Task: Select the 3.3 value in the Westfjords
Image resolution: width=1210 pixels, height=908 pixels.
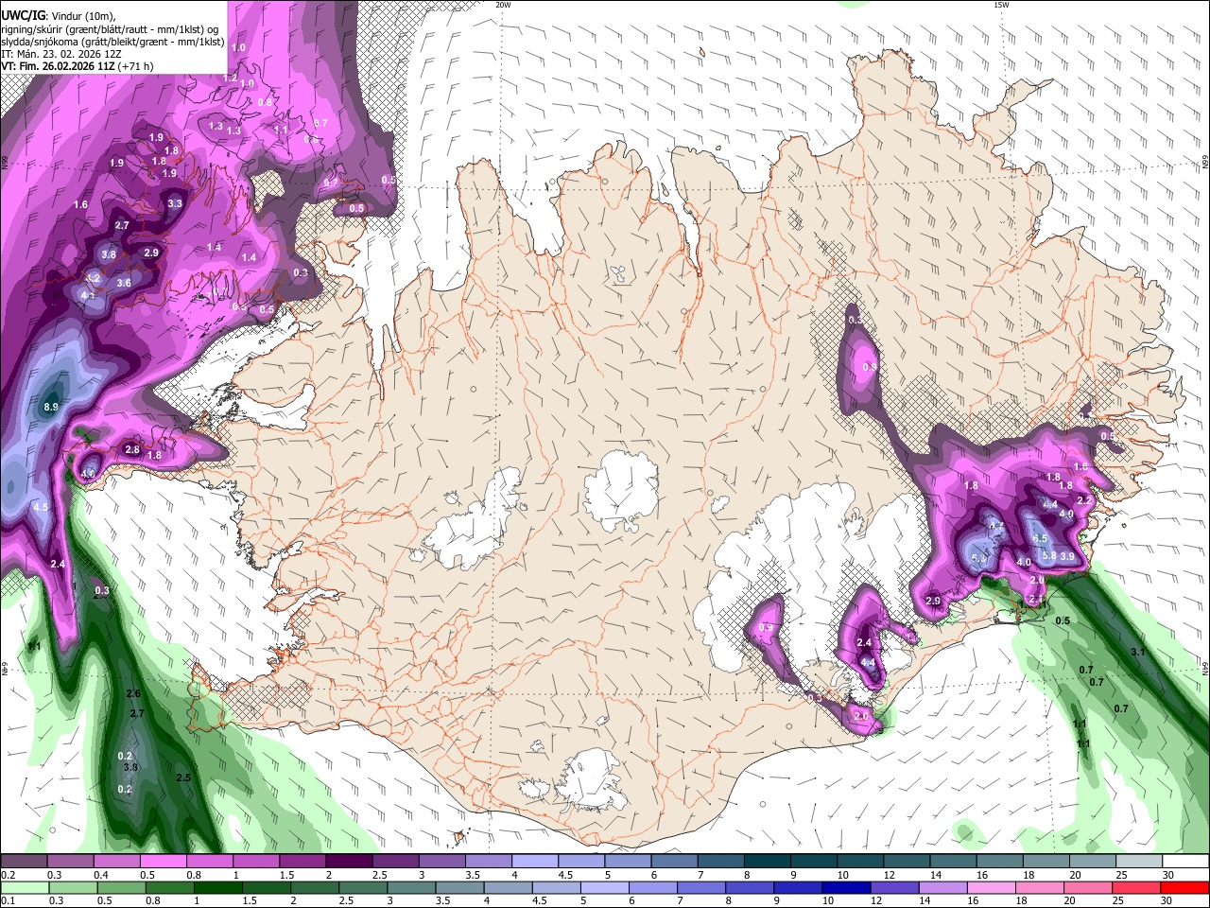Action: pos(175,203)
